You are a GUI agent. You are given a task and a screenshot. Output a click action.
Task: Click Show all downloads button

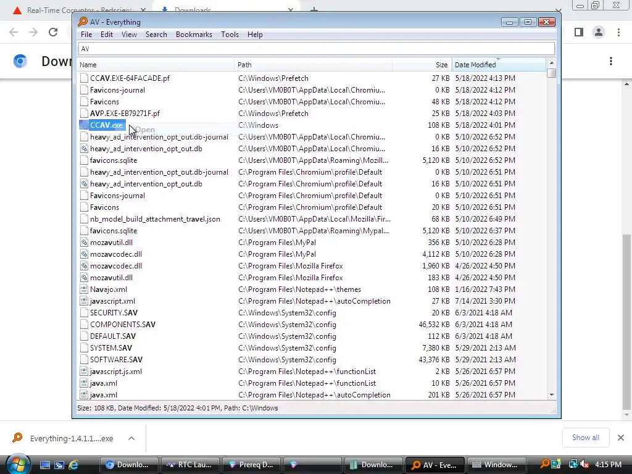click(x=585, y=438)
